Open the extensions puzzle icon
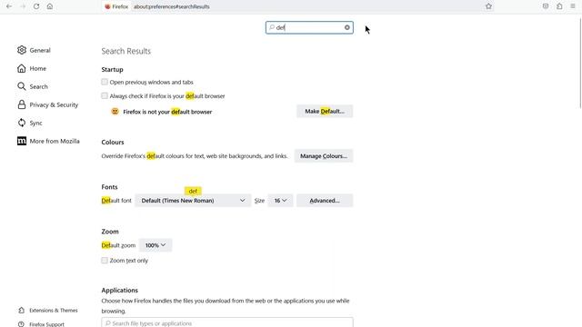Viewport: 582px width, 327px height. coord(559,6)
